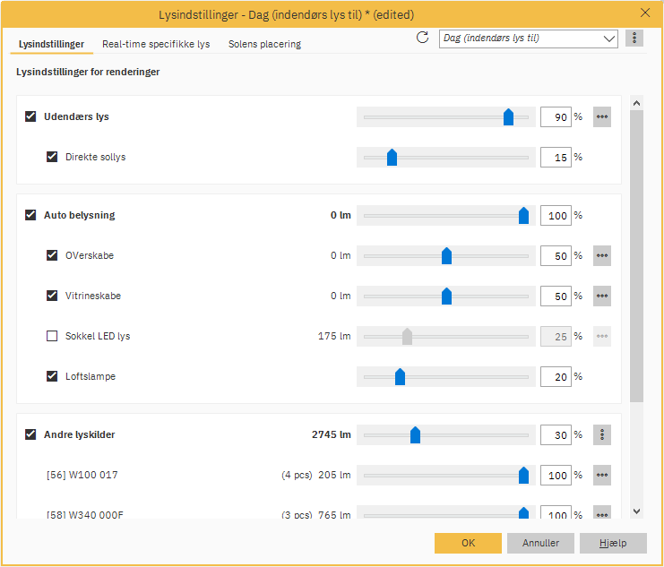Image resolution: width=664 pixels, height=567 pixels.
Task: Confirm settings with the OK button
Action: [x=468, y=543]
